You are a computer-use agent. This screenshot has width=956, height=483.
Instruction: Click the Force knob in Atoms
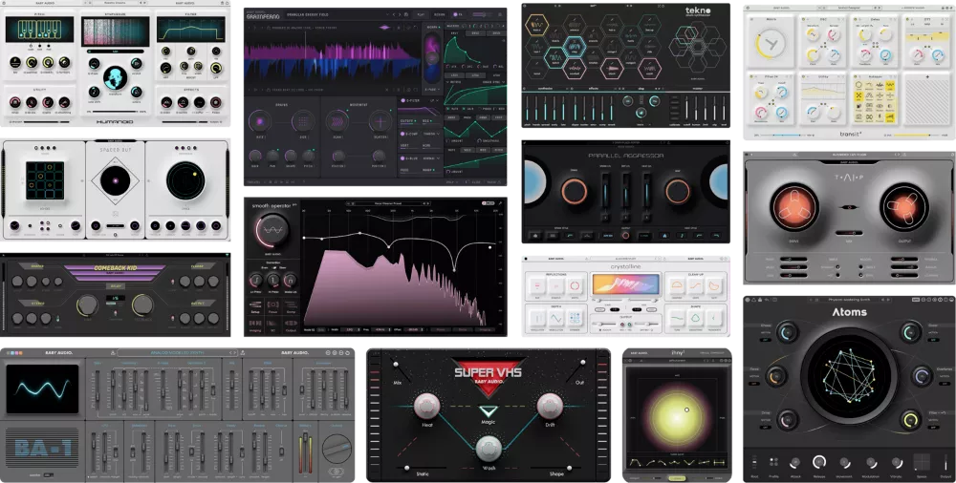pyautogui.click(x=775, y=376)
